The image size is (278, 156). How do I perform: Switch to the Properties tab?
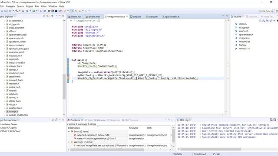[114, 120]
